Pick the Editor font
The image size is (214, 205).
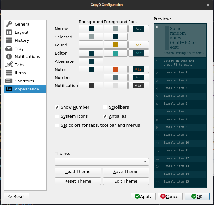139,53
